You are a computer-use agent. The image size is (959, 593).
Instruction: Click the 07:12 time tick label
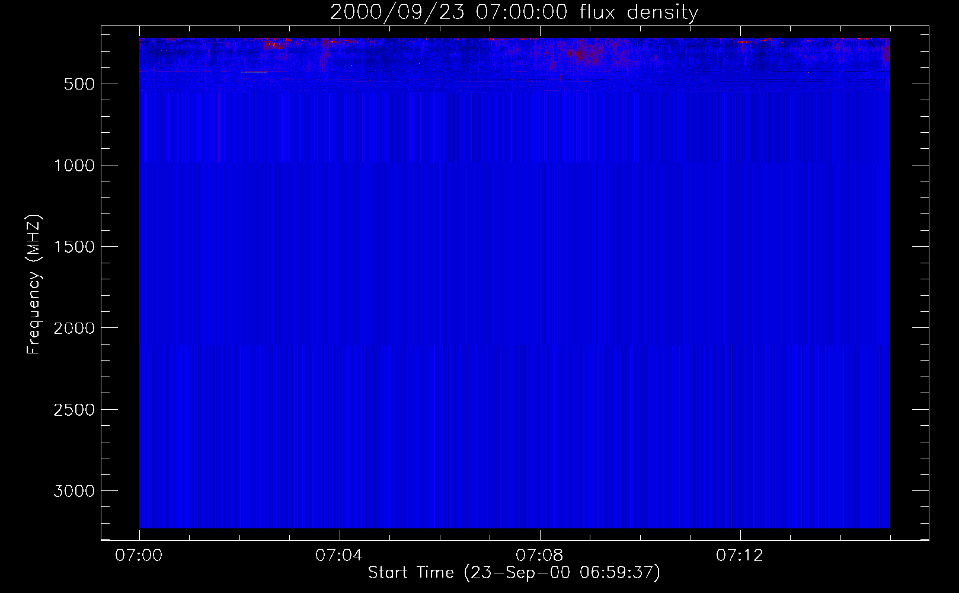(740, 556)
